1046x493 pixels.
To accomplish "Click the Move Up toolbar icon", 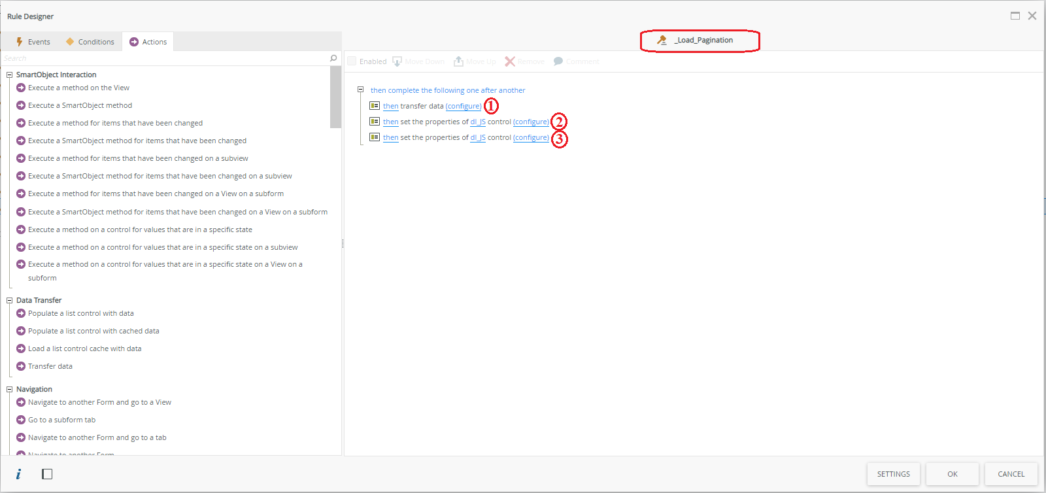I will [458, 61].
